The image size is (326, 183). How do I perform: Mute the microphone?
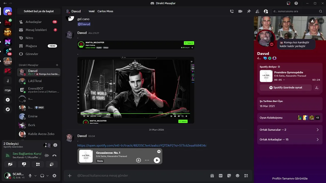(30, 176)
